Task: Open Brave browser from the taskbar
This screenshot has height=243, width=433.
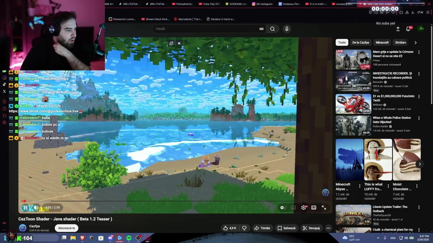Action: point(82,238)
